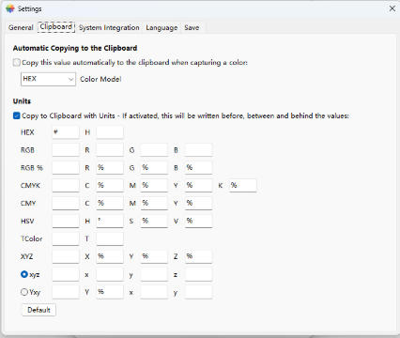Click the RGB prefix input field
Screen dimensions: 400x338
pos(66,150)
